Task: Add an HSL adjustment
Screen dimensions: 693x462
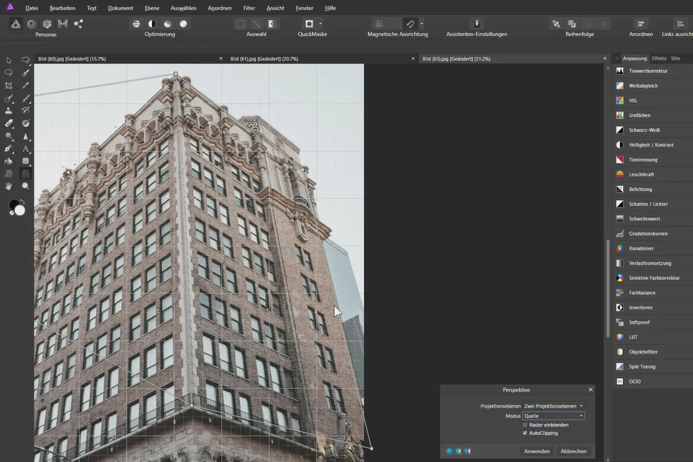Action: tap(653, 100)
